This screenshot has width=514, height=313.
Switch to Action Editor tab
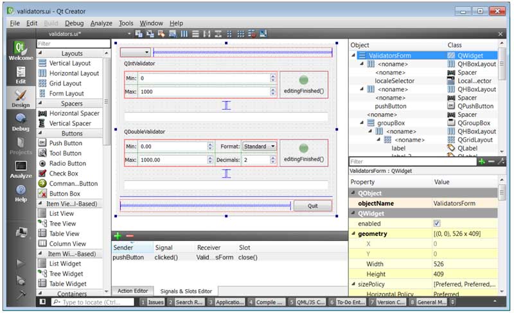coord(132,291)
